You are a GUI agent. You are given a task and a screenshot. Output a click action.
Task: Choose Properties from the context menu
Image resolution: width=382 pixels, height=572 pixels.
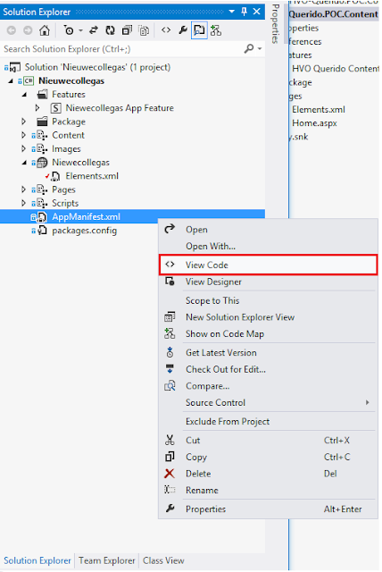pyautogui.click(x=268, y=509)
